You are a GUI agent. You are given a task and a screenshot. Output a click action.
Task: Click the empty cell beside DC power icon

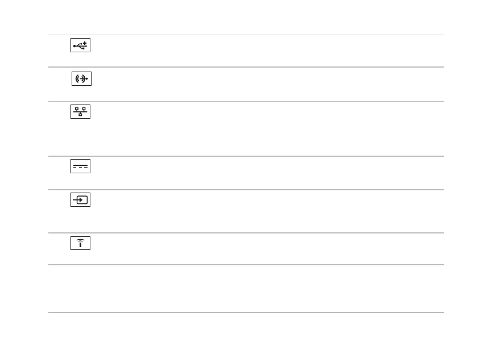point(268,173)
